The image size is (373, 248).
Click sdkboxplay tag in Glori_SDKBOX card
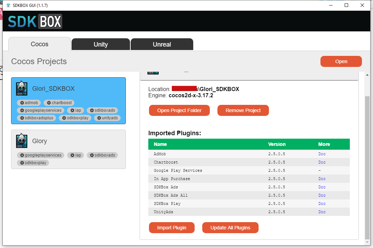75,118
